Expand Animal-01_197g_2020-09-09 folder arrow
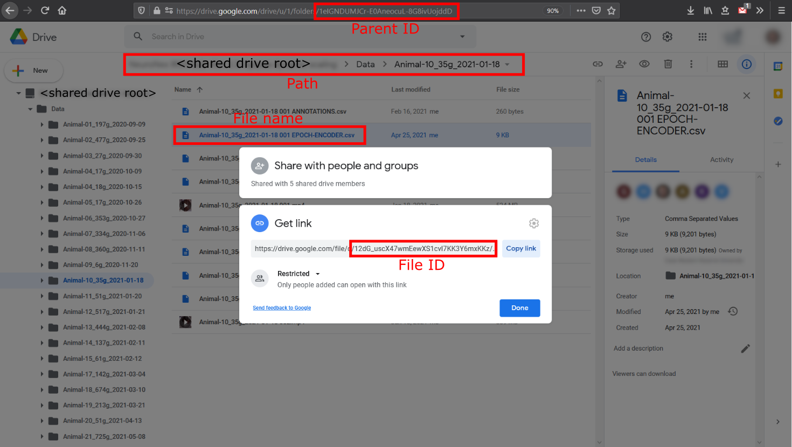This screenshot has width=792, height=447. coord(42,124)
